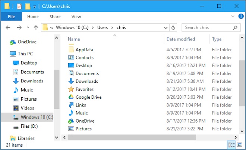Switch to Details view in status bar
This screenshot has height=150, width=246.
(x=231, y=145)
